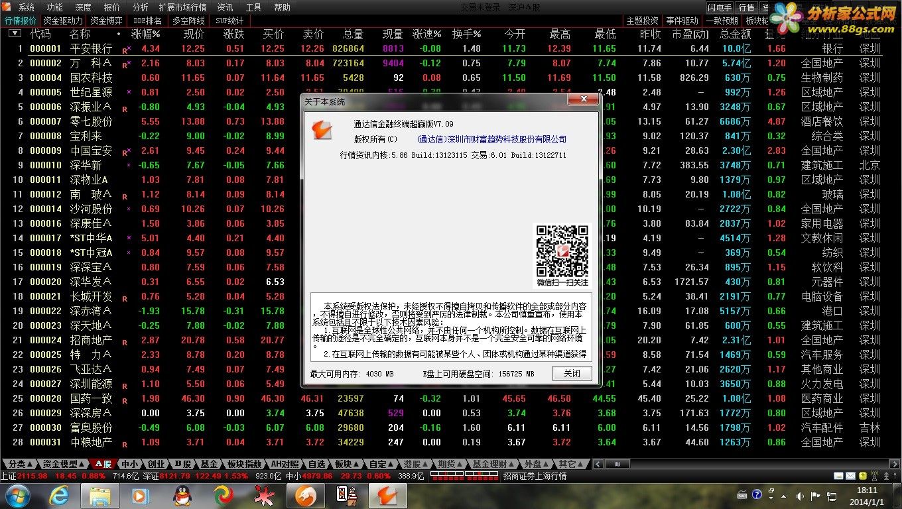Screen dimensions: 902x509
Task: Select the 板块指数 bottom tab
Action: pyautogui.click(x=244, y=464)
